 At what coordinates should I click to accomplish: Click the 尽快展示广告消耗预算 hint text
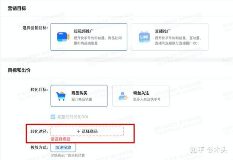click(x=68, y=155)
